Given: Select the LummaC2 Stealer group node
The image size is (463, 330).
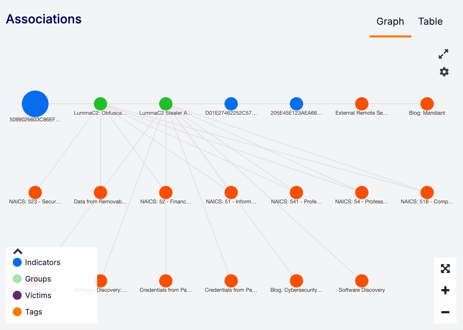Looking at the screenshot, I should pos(166,103).
